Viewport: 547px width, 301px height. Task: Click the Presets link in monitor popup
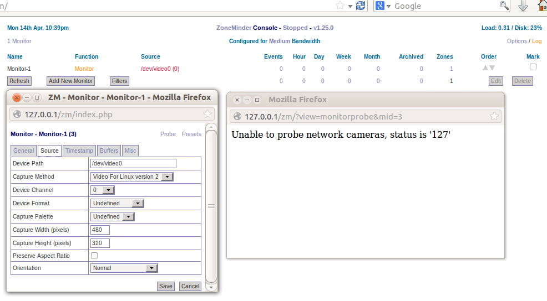pos(191,134)
